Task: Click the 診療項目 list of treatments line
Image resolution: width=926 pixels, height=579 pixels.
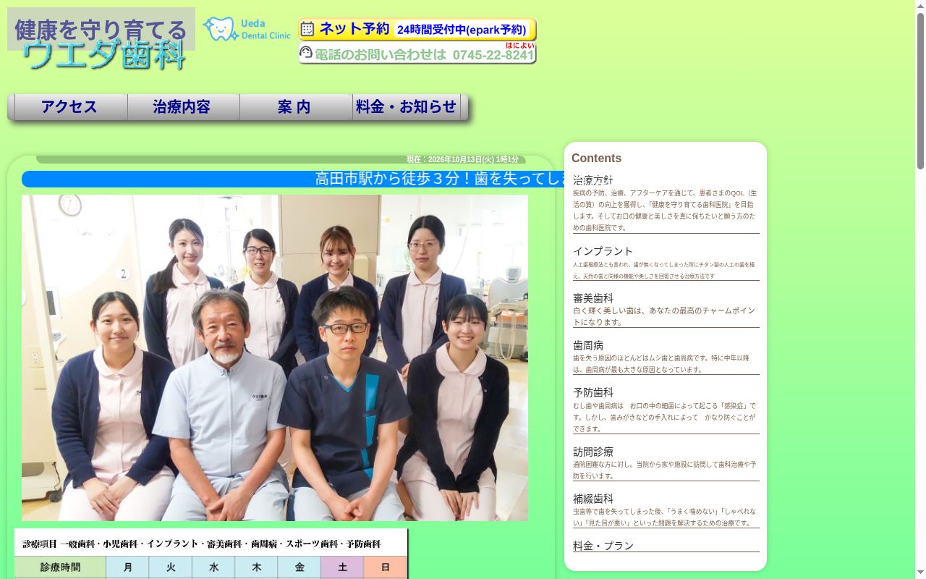Action: tap(202, 544)
